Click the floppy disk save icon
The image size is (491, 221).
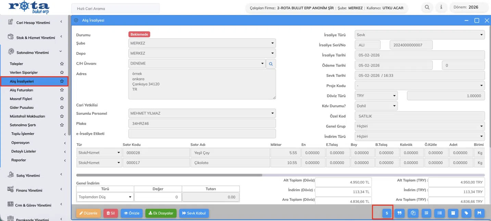pyautogui.click(x=479, y=213)
